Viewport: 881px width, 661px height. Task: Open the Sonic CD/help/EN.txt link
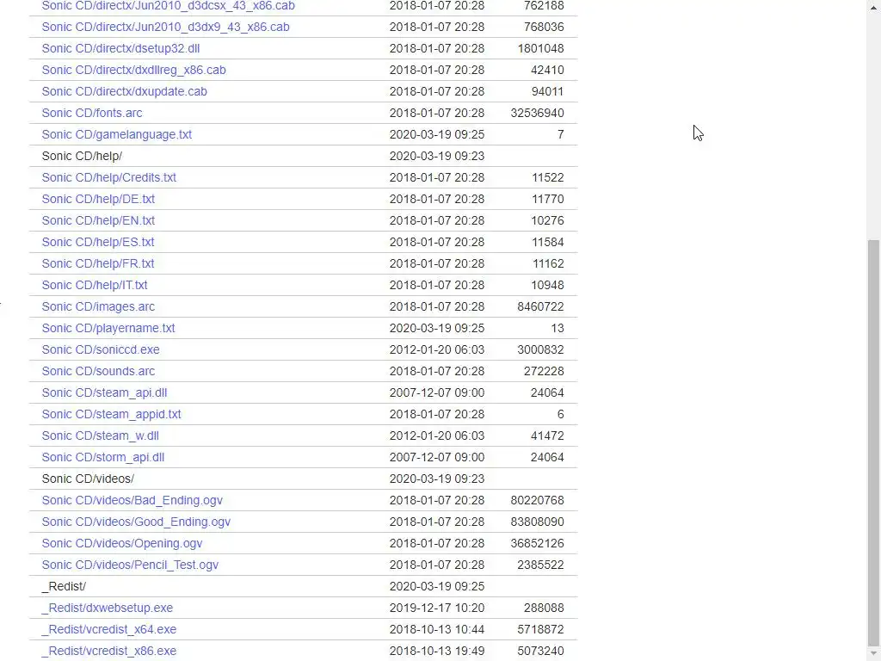[98, 220]
